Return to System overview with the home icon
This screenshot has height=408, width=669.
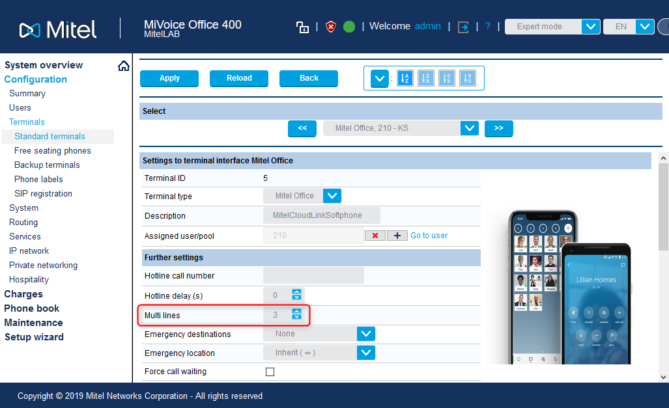(x=124, y=65)
